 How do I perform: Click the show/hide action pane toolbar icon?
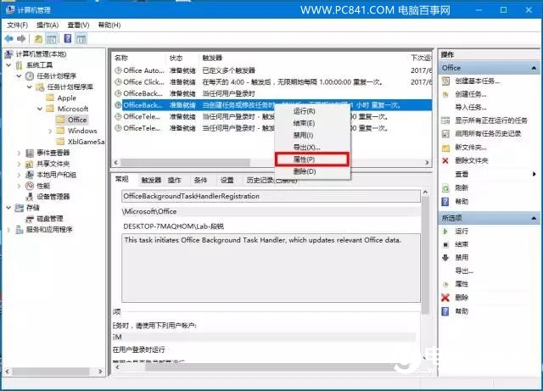81,39
